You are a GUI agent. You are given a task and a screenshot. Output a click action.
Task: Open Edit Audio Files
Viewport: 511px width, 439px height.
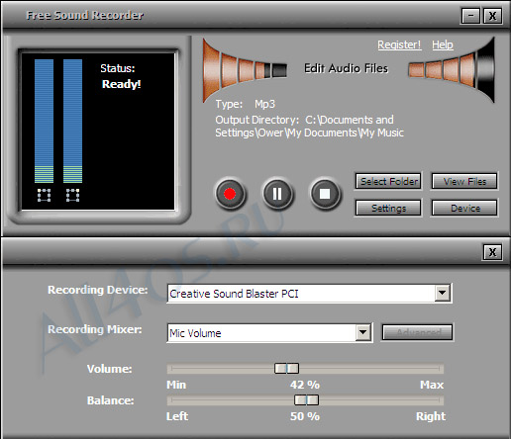[x=346, y=68]
